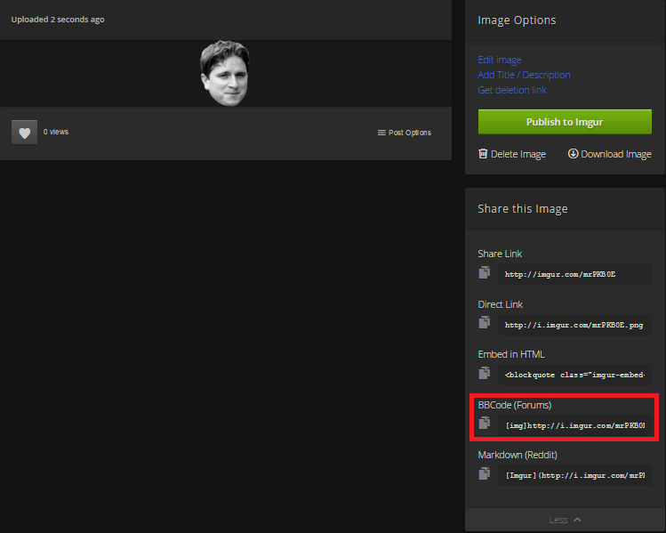The width and height of the screenshot is (666, 533).
Task: Collapse share options with Less
Action: [x=565, y=520]
